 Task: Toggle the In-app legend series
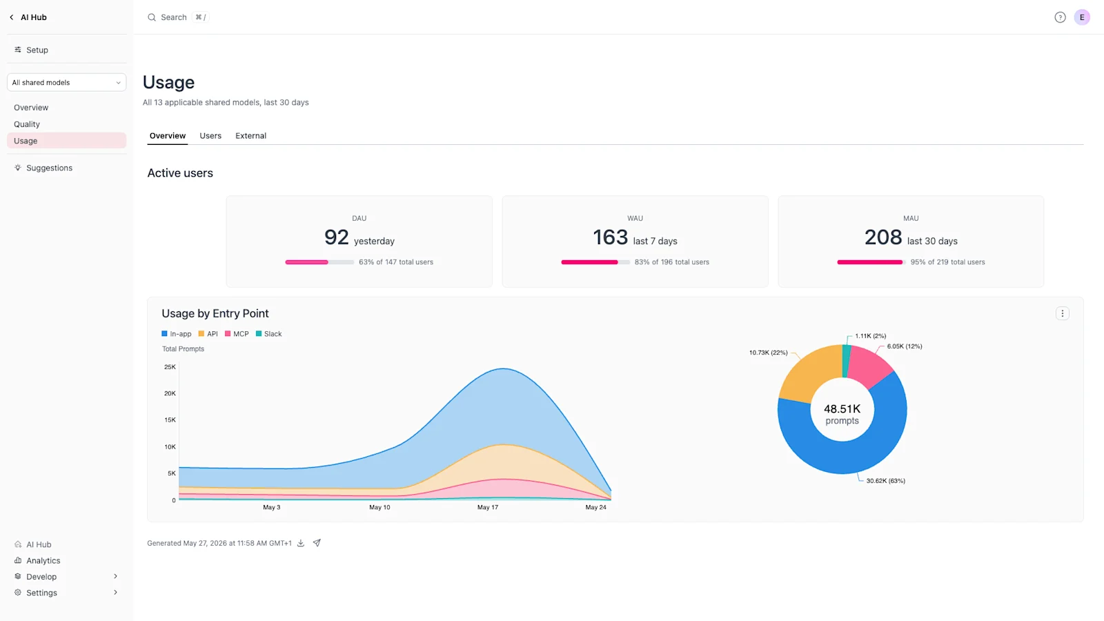click(x=177, y=334)
